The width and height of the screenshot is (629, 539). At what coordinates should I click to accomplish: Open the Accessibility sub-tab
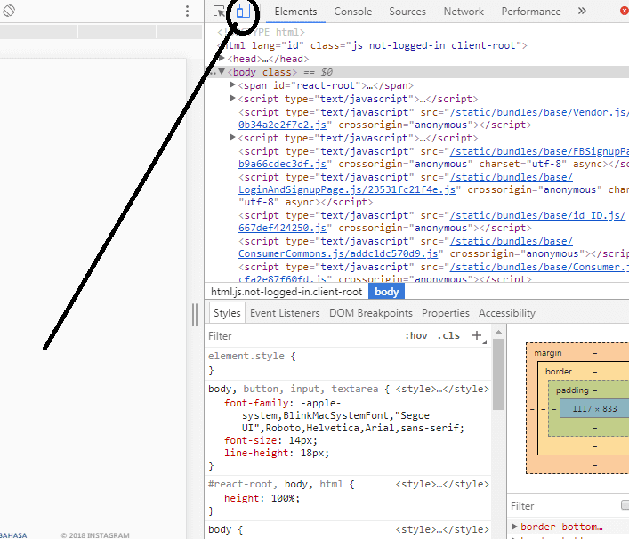coord(507,313)
